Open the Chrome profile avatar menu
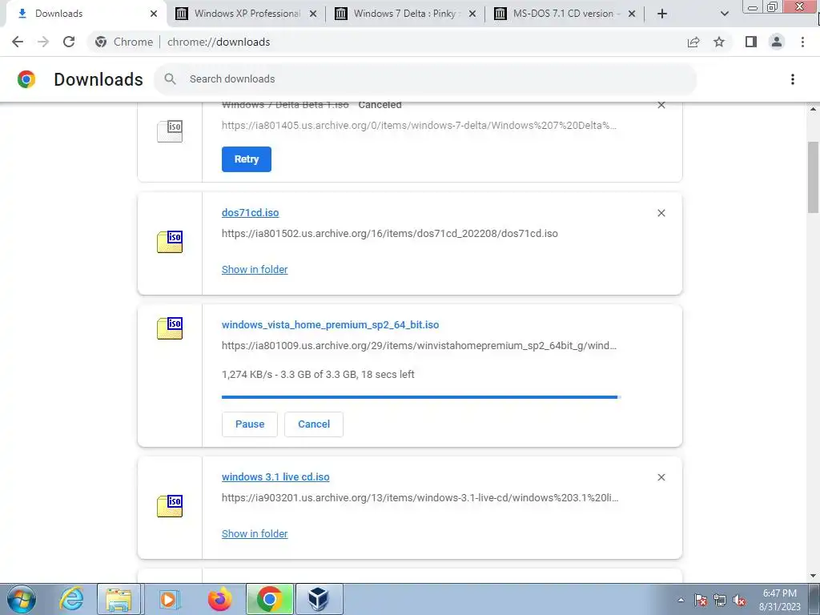This screenshot has width=820, height=615. coord(777,42)
